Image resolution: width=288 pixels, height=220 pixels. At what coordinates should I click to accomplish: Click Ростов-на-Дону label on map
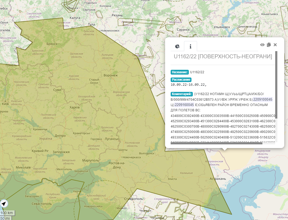click(x=117, y=165)
